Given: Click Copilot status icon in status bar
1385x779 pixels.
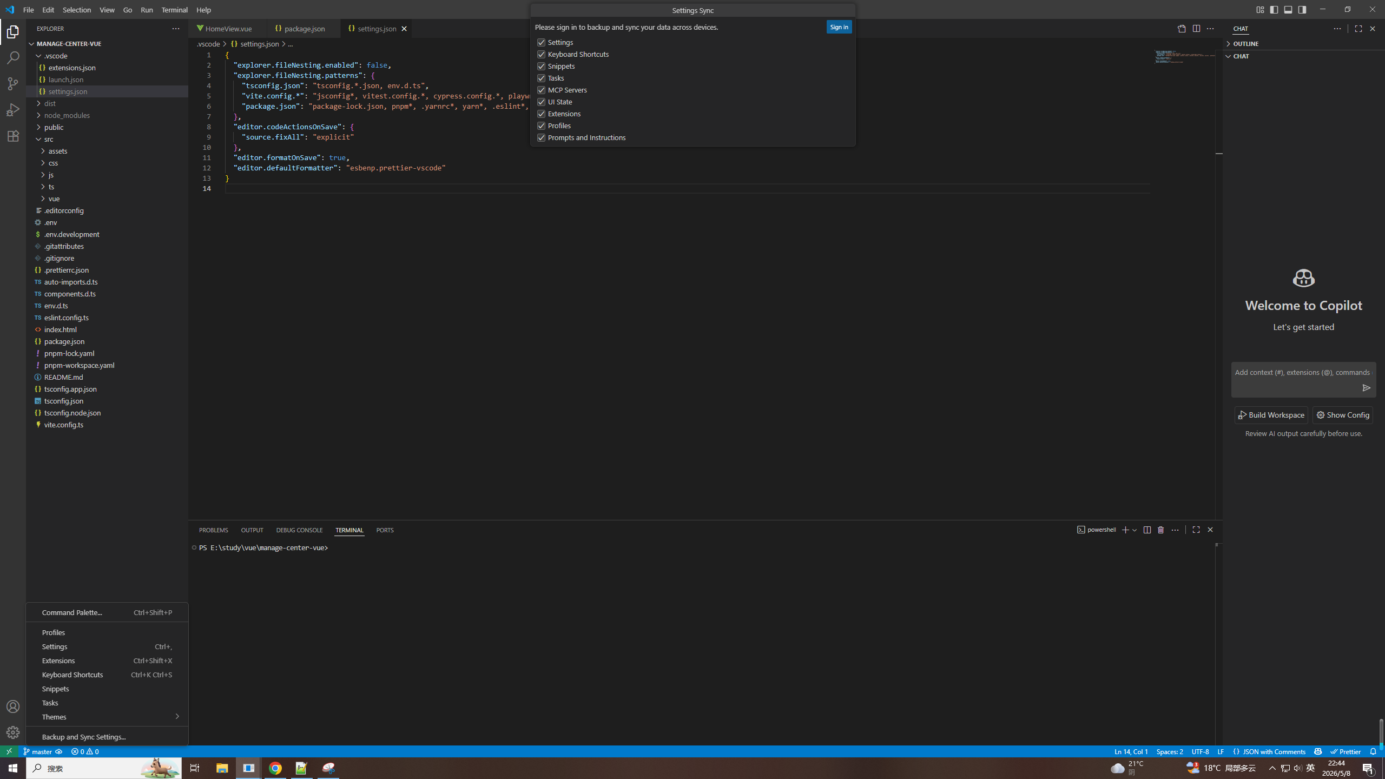Looking at the screenshot, I should (x=1318, y=751).
